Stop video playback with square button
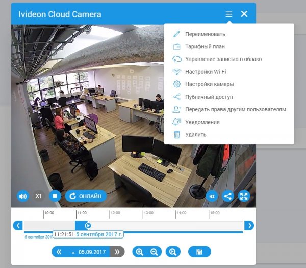The image size is (306, 268). 55,196
